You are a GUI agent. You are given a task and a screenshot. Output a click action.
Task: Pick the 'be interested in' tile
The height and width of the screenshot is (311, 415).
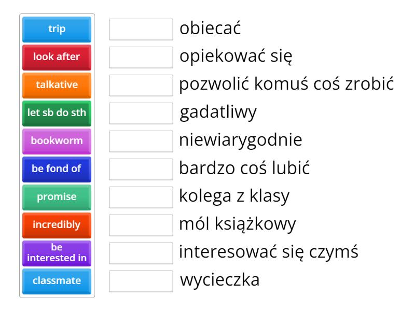tap(57, 253)
